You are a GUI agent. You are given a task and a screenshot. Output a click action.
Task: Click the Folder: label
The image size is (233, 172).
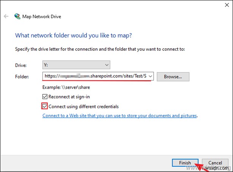pos(22,76)
